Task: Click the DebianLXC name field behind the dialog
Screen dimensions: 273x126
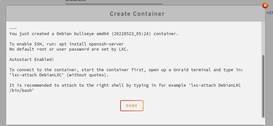Action: [114, 1]
